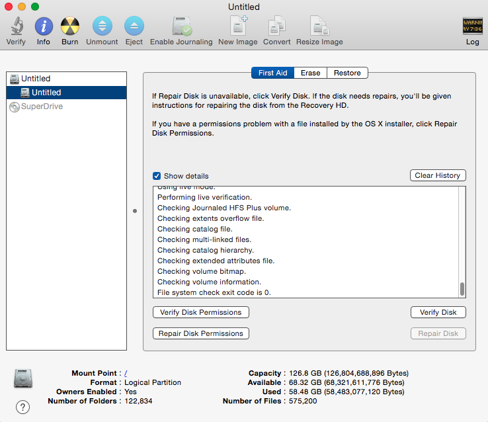Screen dimensions: 488x422
Task: Click the Clear History button
Action: [438, 175]
